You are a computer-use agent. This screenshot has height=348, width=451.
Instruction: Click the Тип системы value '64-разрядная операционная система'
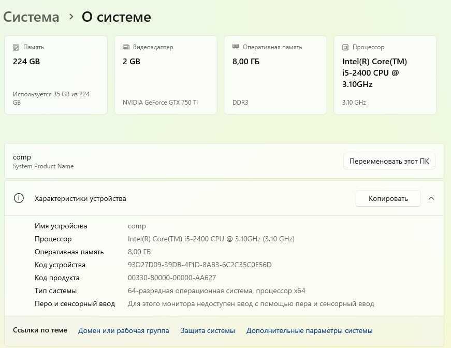[x=191, y=291]
